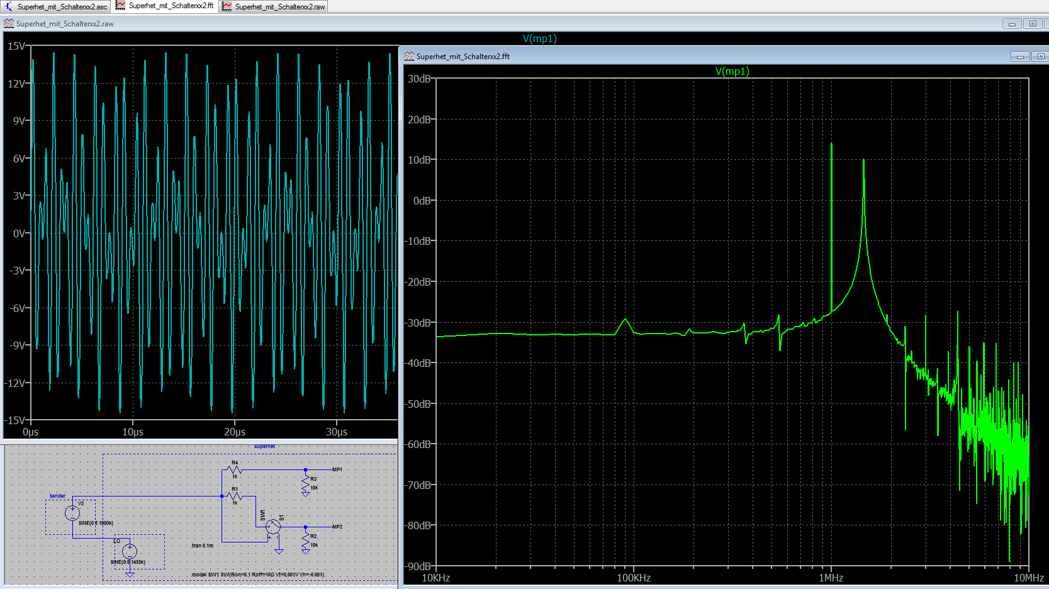1049x589 pixels.
Task: Click the Sender comment label
Action: coord(57,496)
